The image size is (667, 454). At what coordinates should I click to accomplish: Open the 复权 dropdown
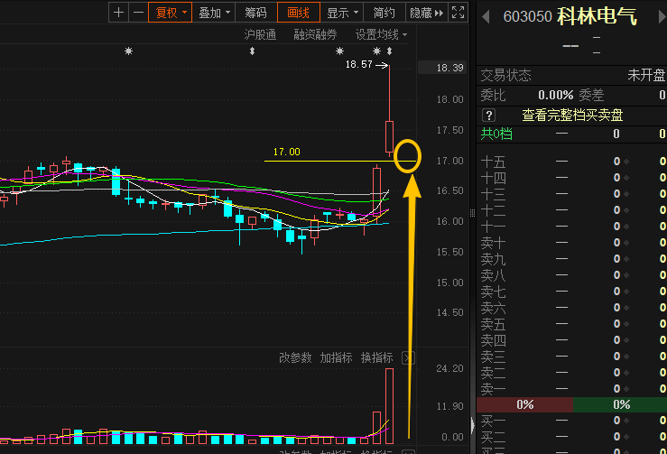(171, 13)
